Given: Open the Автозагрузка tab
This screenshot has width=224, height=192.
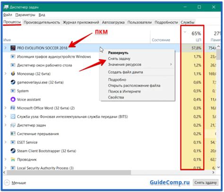Looking at the screenshot, I should pos(113,22).
